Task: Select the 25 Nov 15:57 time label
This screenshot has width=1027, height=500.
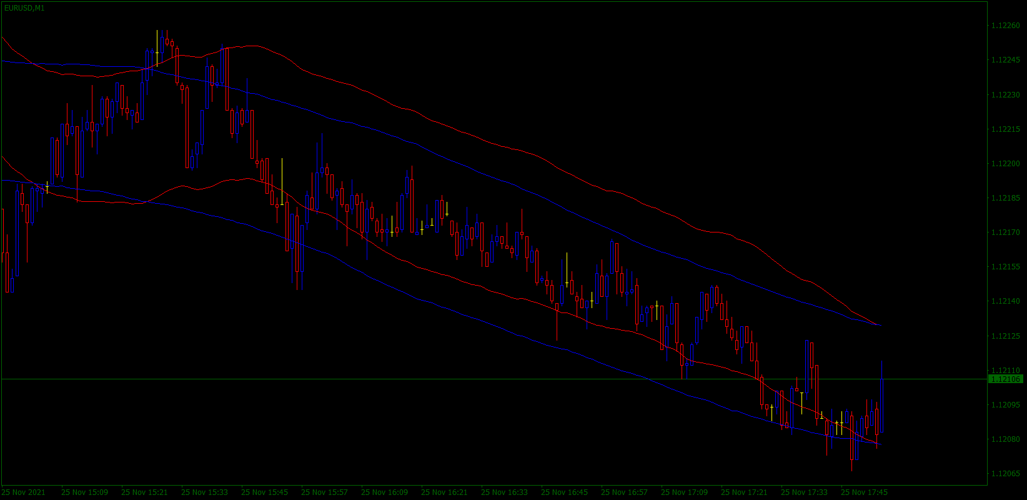Action: [x=324, y=492]
